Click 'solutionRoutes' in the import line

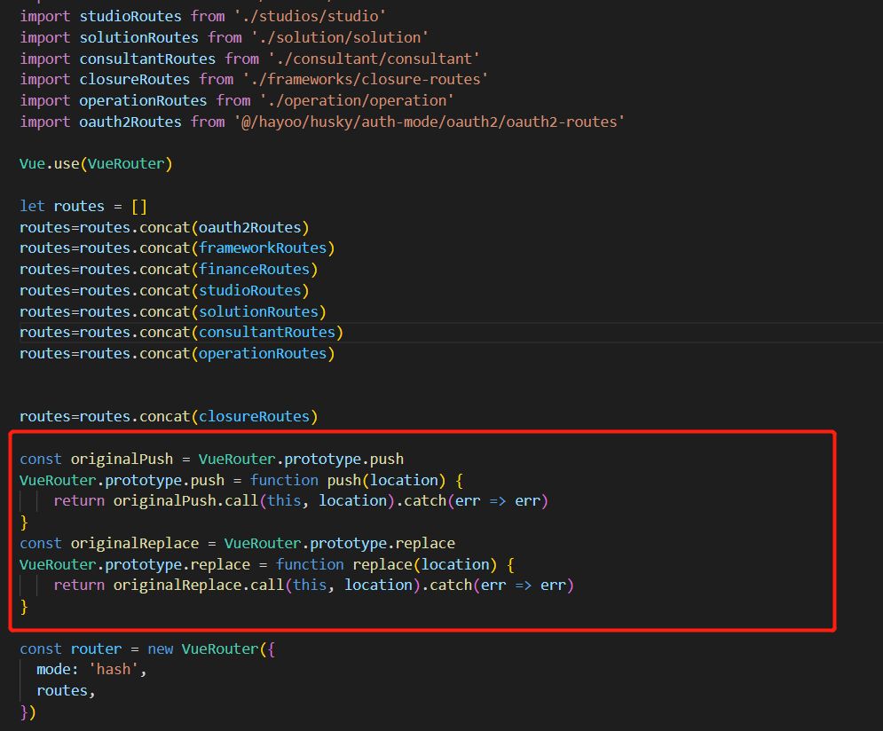tap(138, 38)
